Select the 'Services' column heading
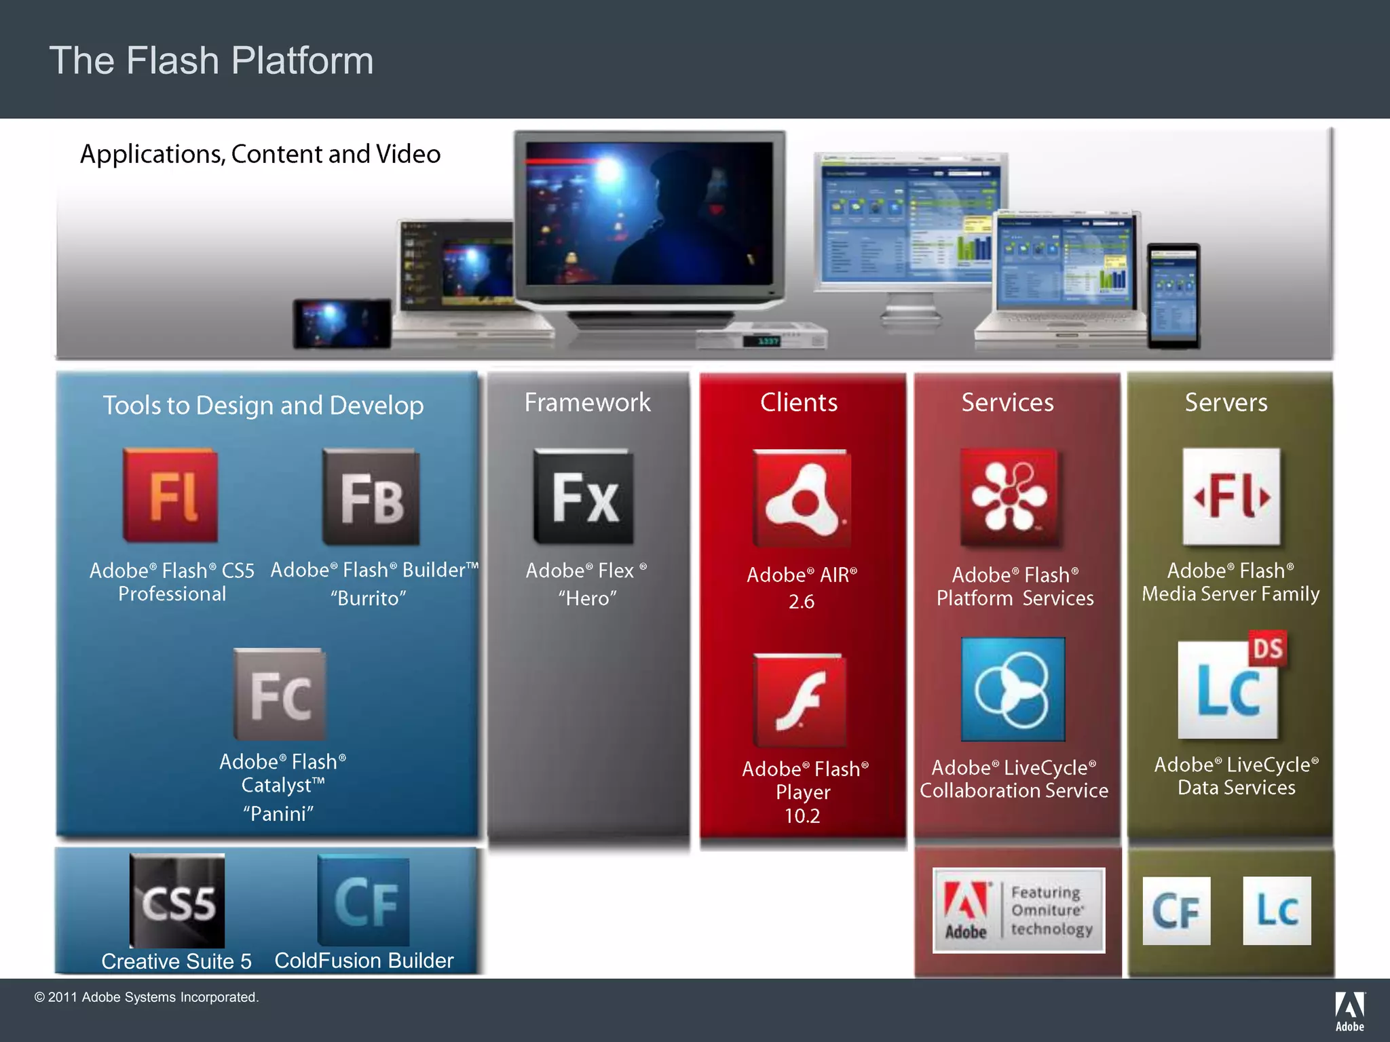1390x1042 pixels. point(1007,402)
